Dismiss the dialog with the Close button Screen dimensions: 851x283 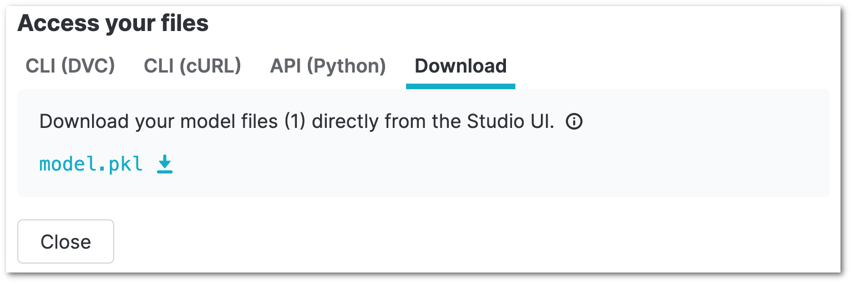click(66, 241)
